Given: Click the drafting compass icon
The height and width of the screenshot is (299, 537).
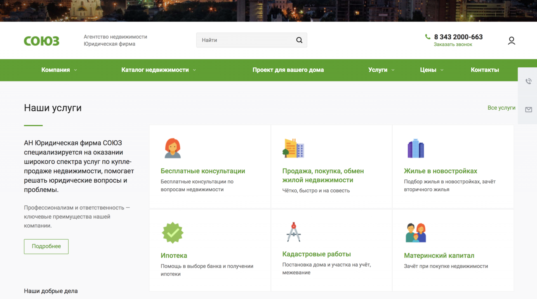Looking at the screenshot, I should click(293, 232).
